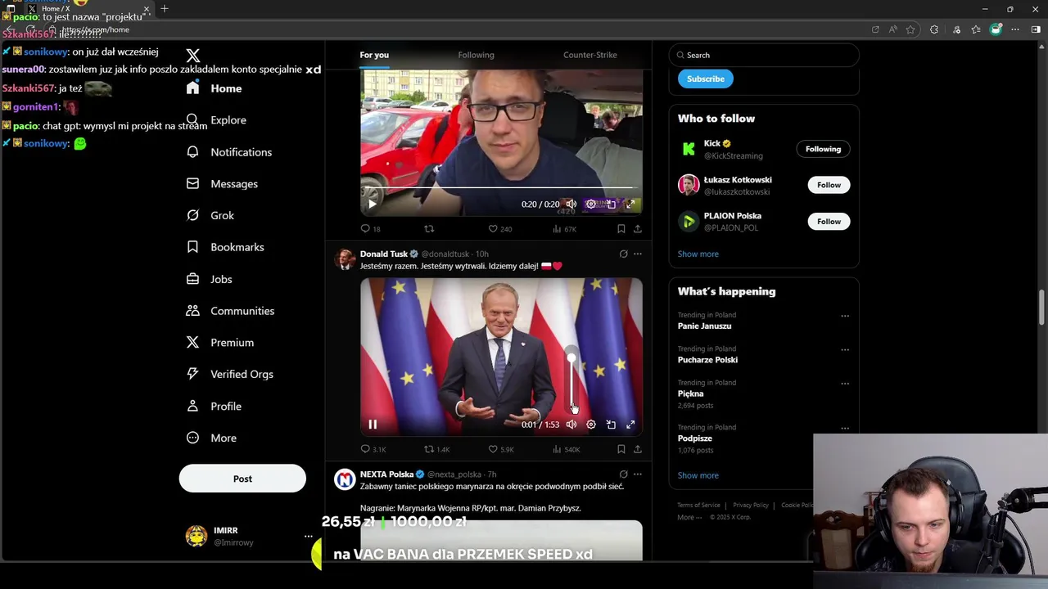Screen dimensions: 1048x589
Task: Mute the top feed video
Action: (x=571, y=205)
